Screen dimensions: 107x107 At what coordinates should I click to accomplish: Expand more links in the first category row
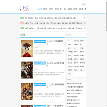click(85, 18)
